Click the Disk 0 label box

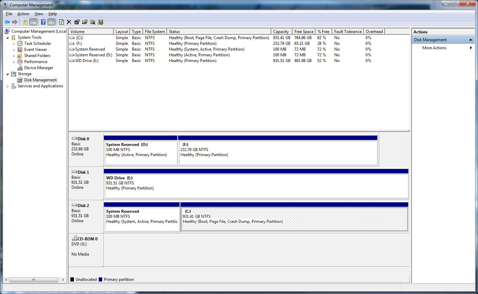[86, 150]
